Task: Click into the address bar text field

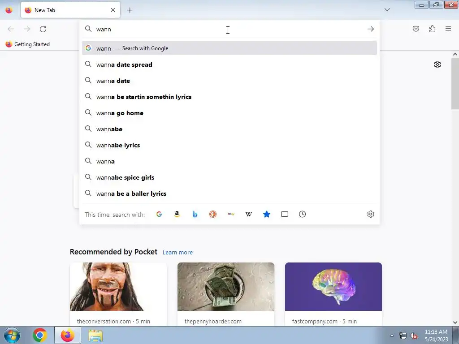Action: click(230, 29)
